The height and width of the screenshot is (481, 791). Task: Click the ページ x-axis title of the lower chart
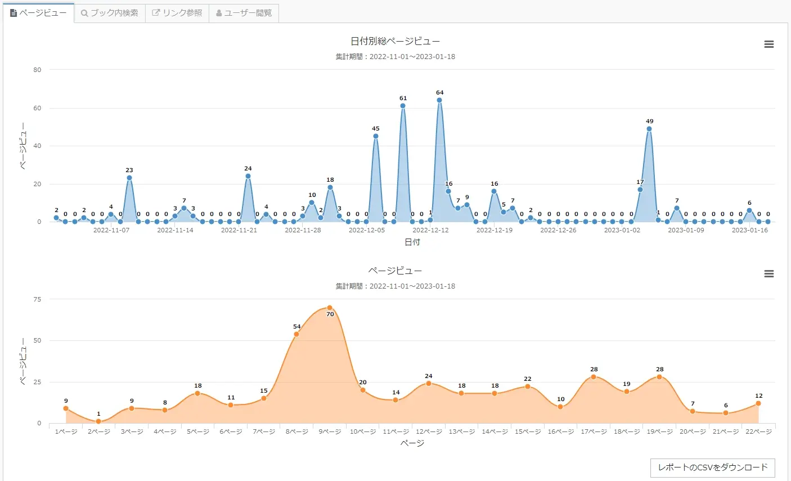tap(412, 443)
